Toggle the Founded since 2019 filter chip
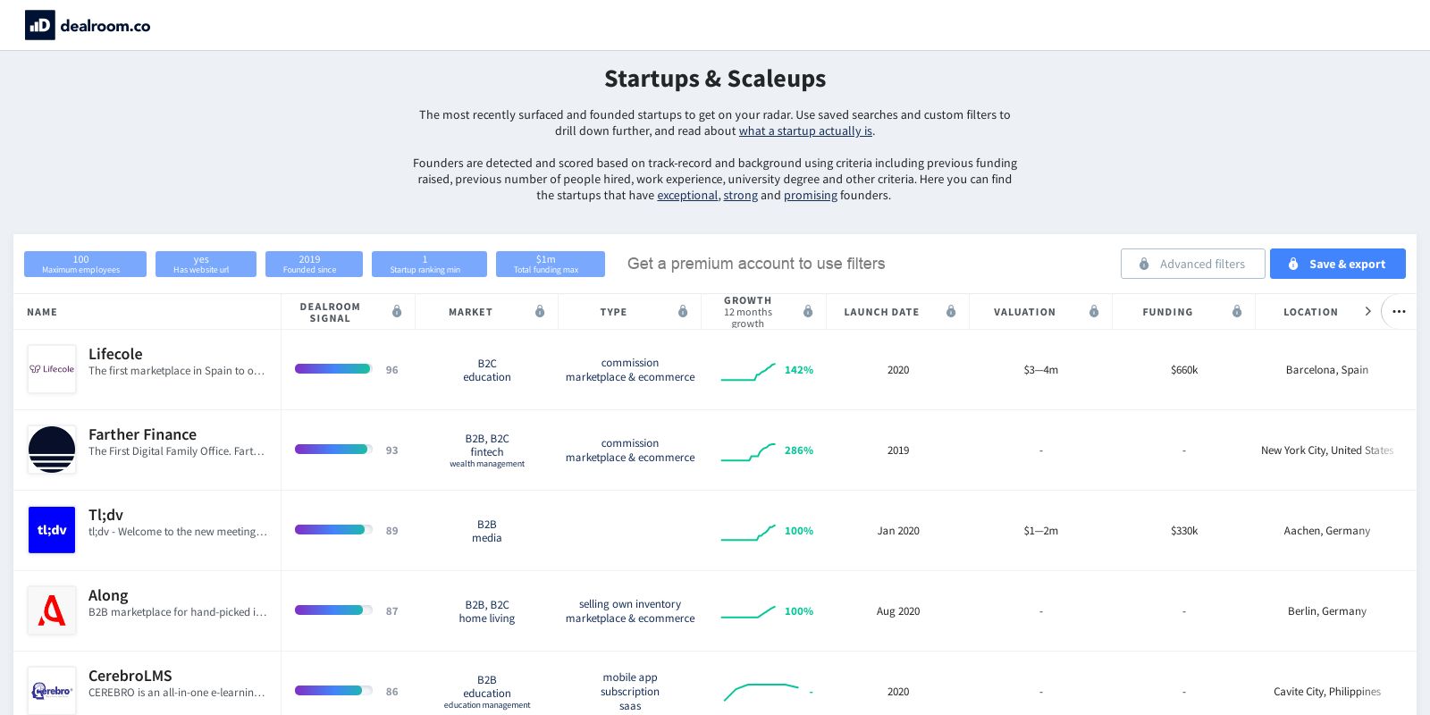This screenshot has height=715, width=1430. 314,264
